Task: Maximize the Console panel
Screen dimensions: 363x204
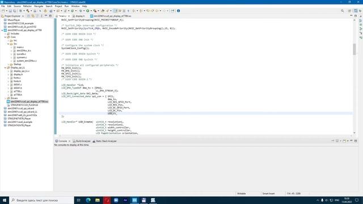Action: click(356, 141)
